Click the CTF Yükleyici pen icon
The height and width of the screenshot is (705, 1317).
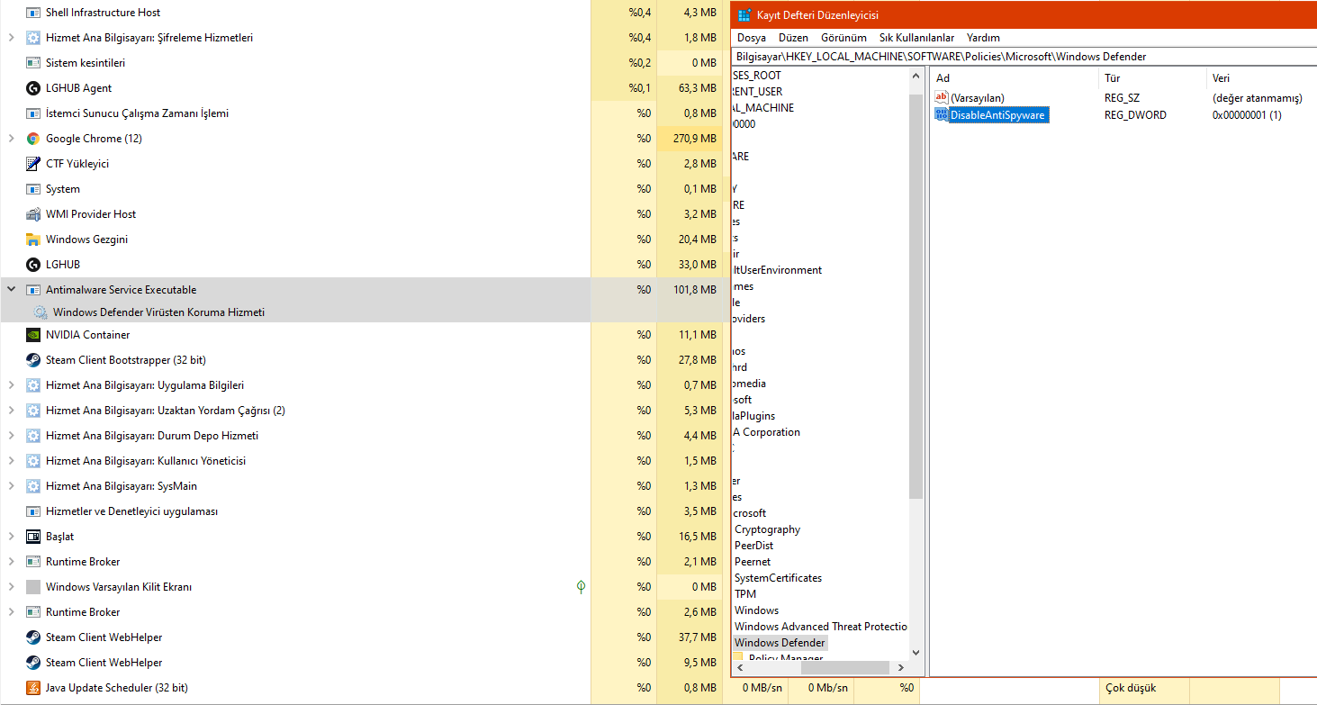pos(33,164)
